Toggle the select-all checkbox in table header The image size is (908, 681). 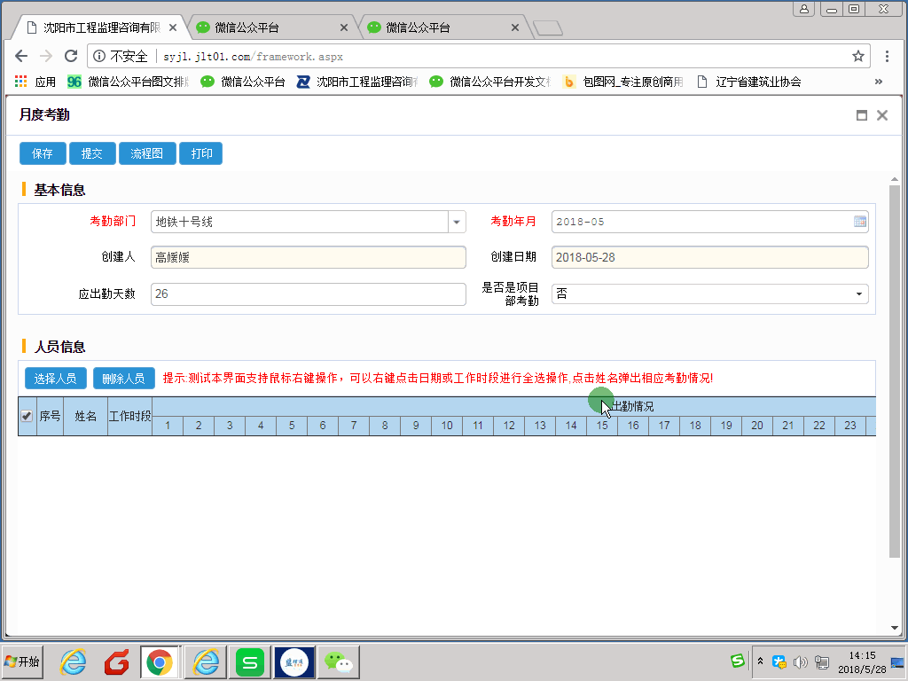click(27, 416)
